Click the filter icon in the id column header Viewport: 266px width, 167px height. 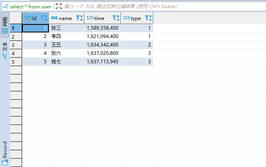tap(43, 18)
